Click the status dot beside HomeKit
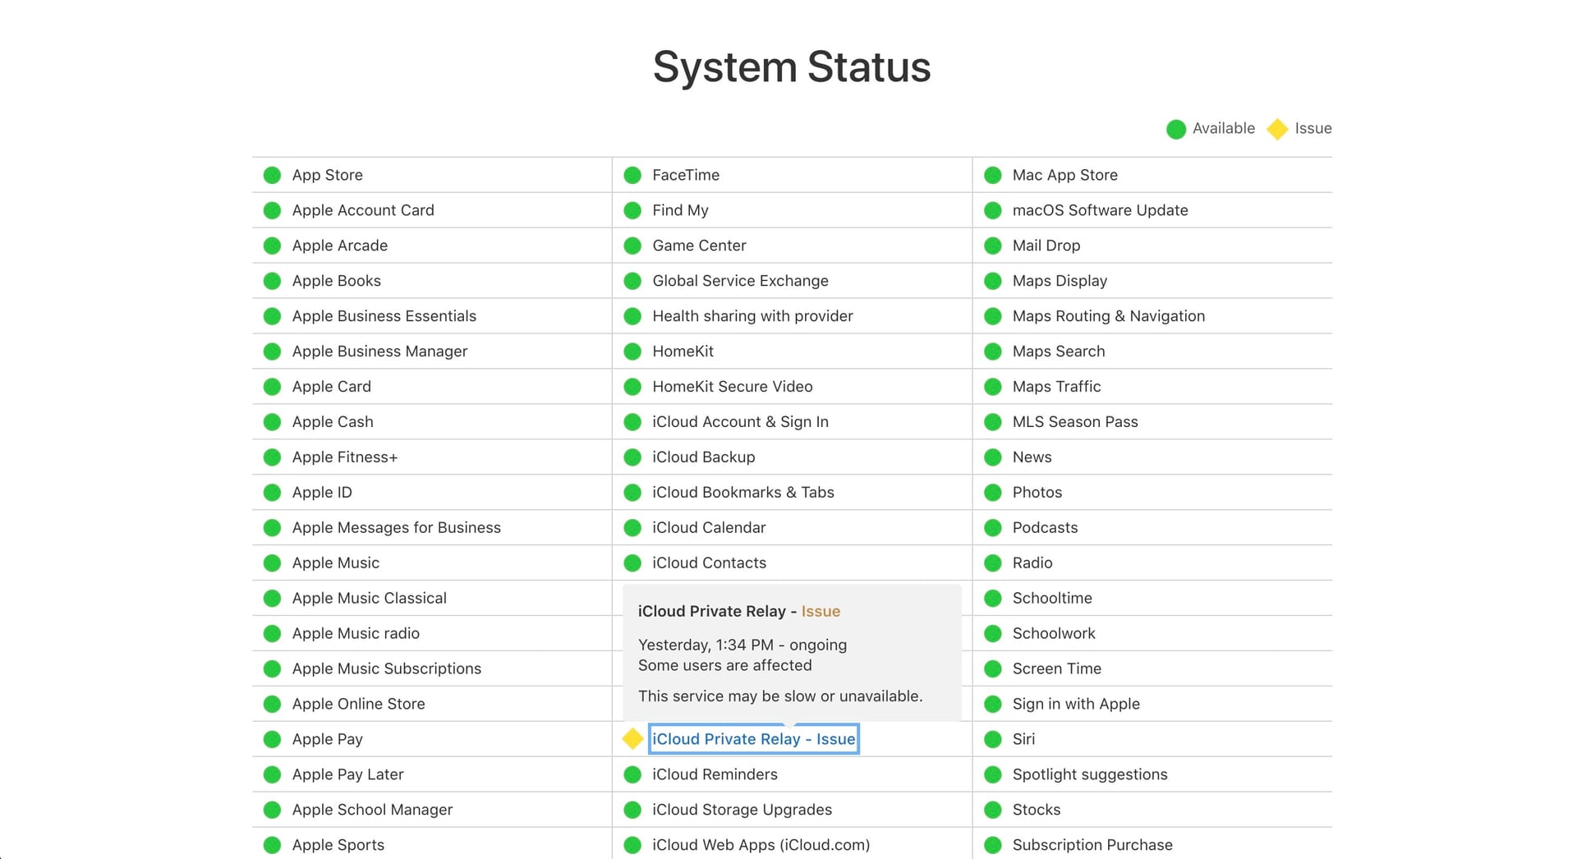Screen dimensions: 1577x859 [x=632, y=351]
